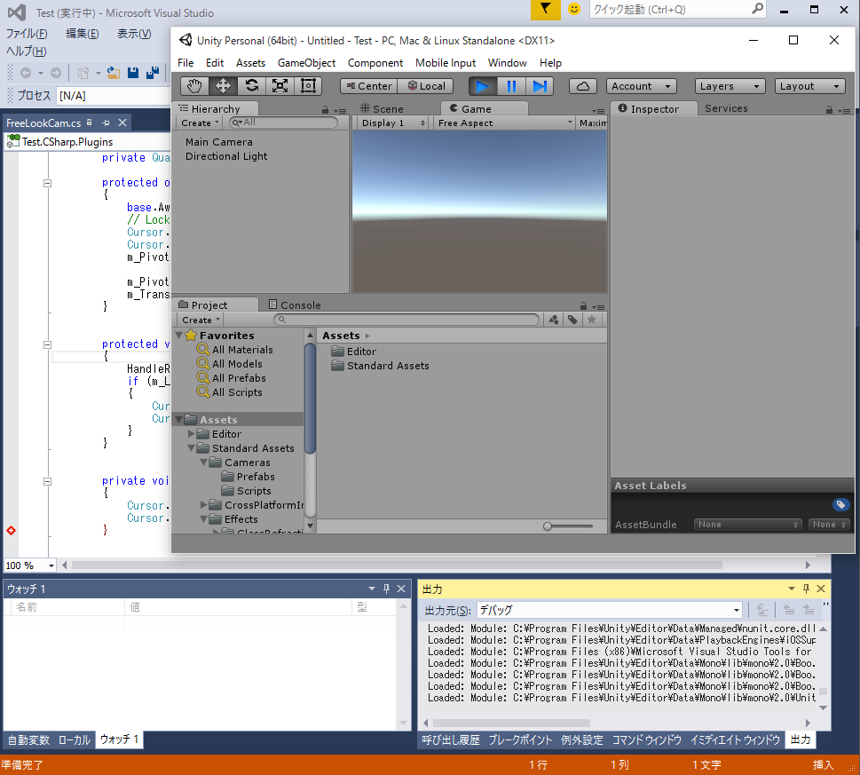Open Unity cloud collaboration services
The image size is (860, 775).
pos(581,85)
